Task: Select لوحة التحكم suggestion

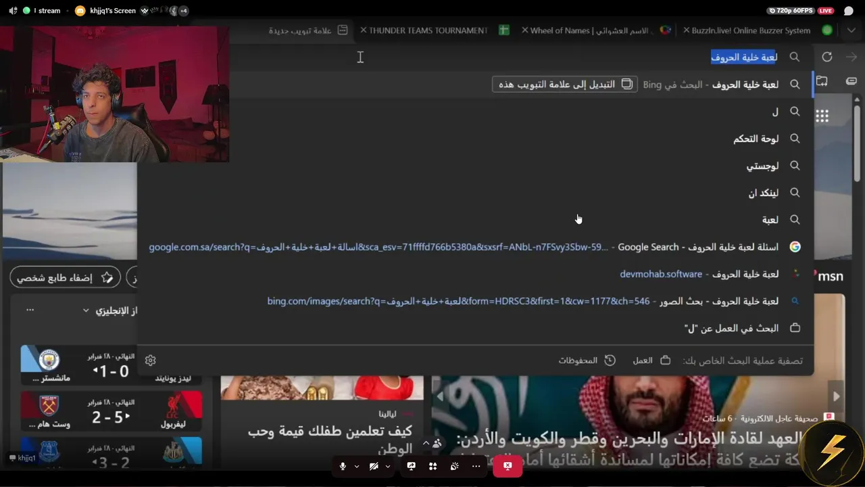Action: tap(475, 139)
